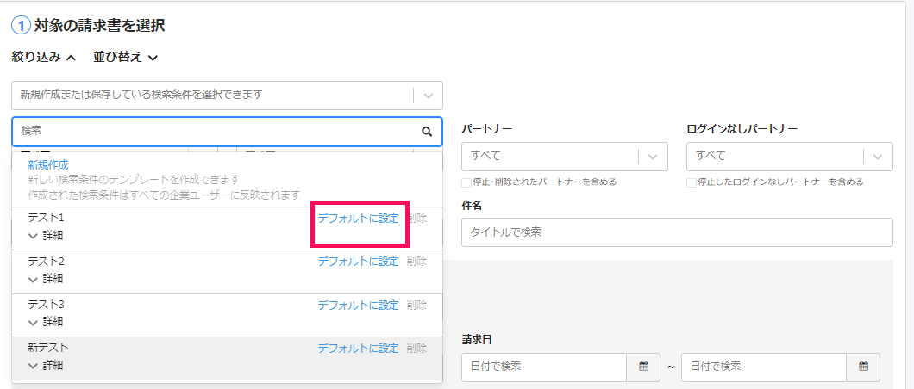Viewport: 914px width, 389px height.
Task: Open the ログインなしパートナー dropdown
Action: pyautogui.click(x=790, y=157)
